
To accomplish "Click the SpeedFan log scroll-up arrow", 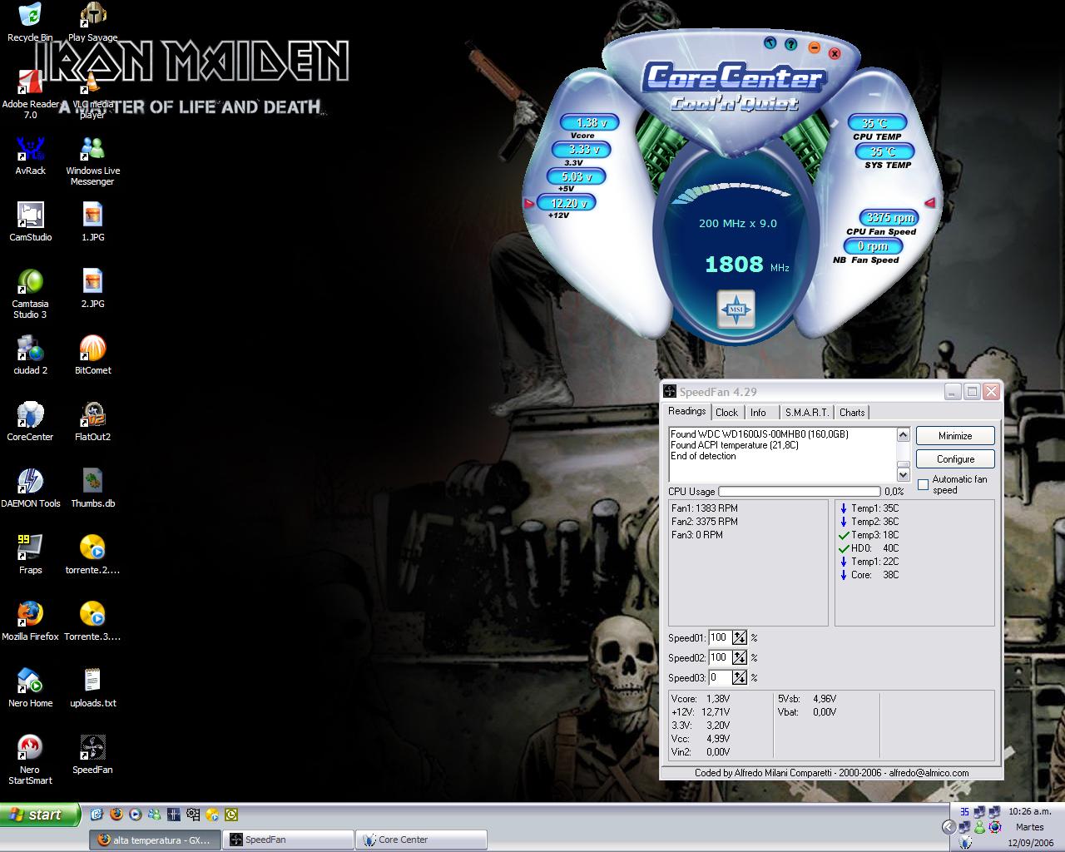I will pyautogui.click(x=903, y=434).
